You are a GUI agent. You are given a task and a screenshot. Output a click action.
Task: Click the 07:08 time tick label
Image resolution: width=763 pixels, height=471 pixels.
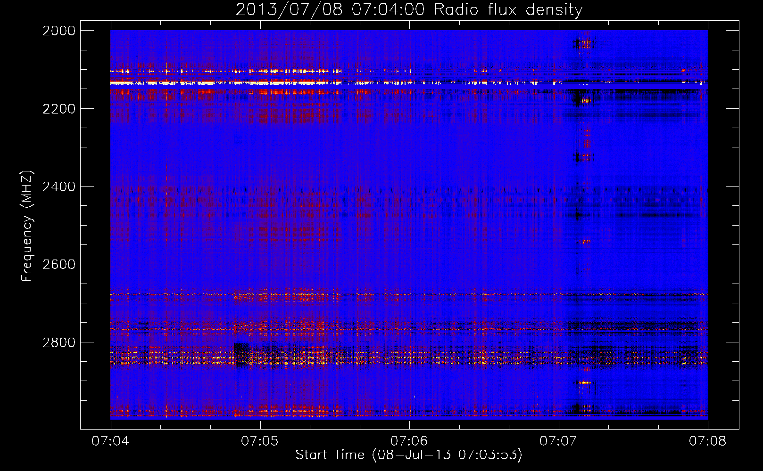[x=708, y=441]
